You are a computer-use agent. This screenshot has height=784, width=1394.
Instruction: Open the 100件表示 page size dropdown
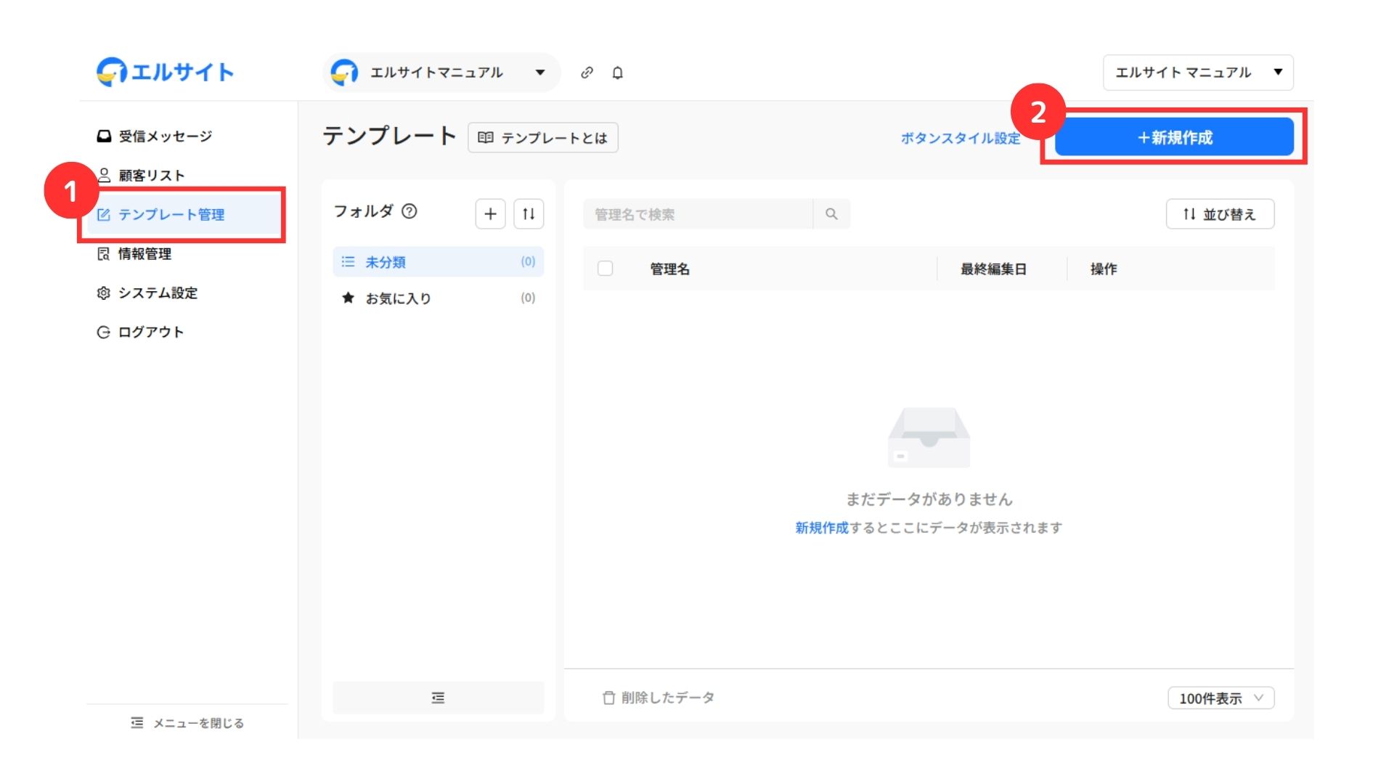1220,698
